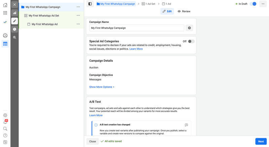Viewport: 269px width, 147px height.
Task: Open Settings gear in left rail
Action: (5, 115)
